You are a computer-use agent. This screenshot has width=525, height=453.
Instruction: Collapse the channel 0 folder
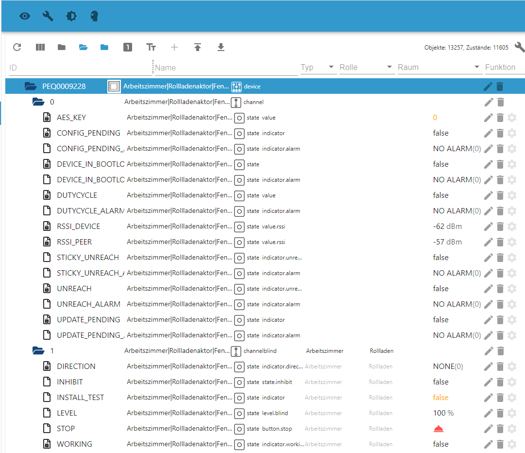pyautogui.click(x=38, y=102)
